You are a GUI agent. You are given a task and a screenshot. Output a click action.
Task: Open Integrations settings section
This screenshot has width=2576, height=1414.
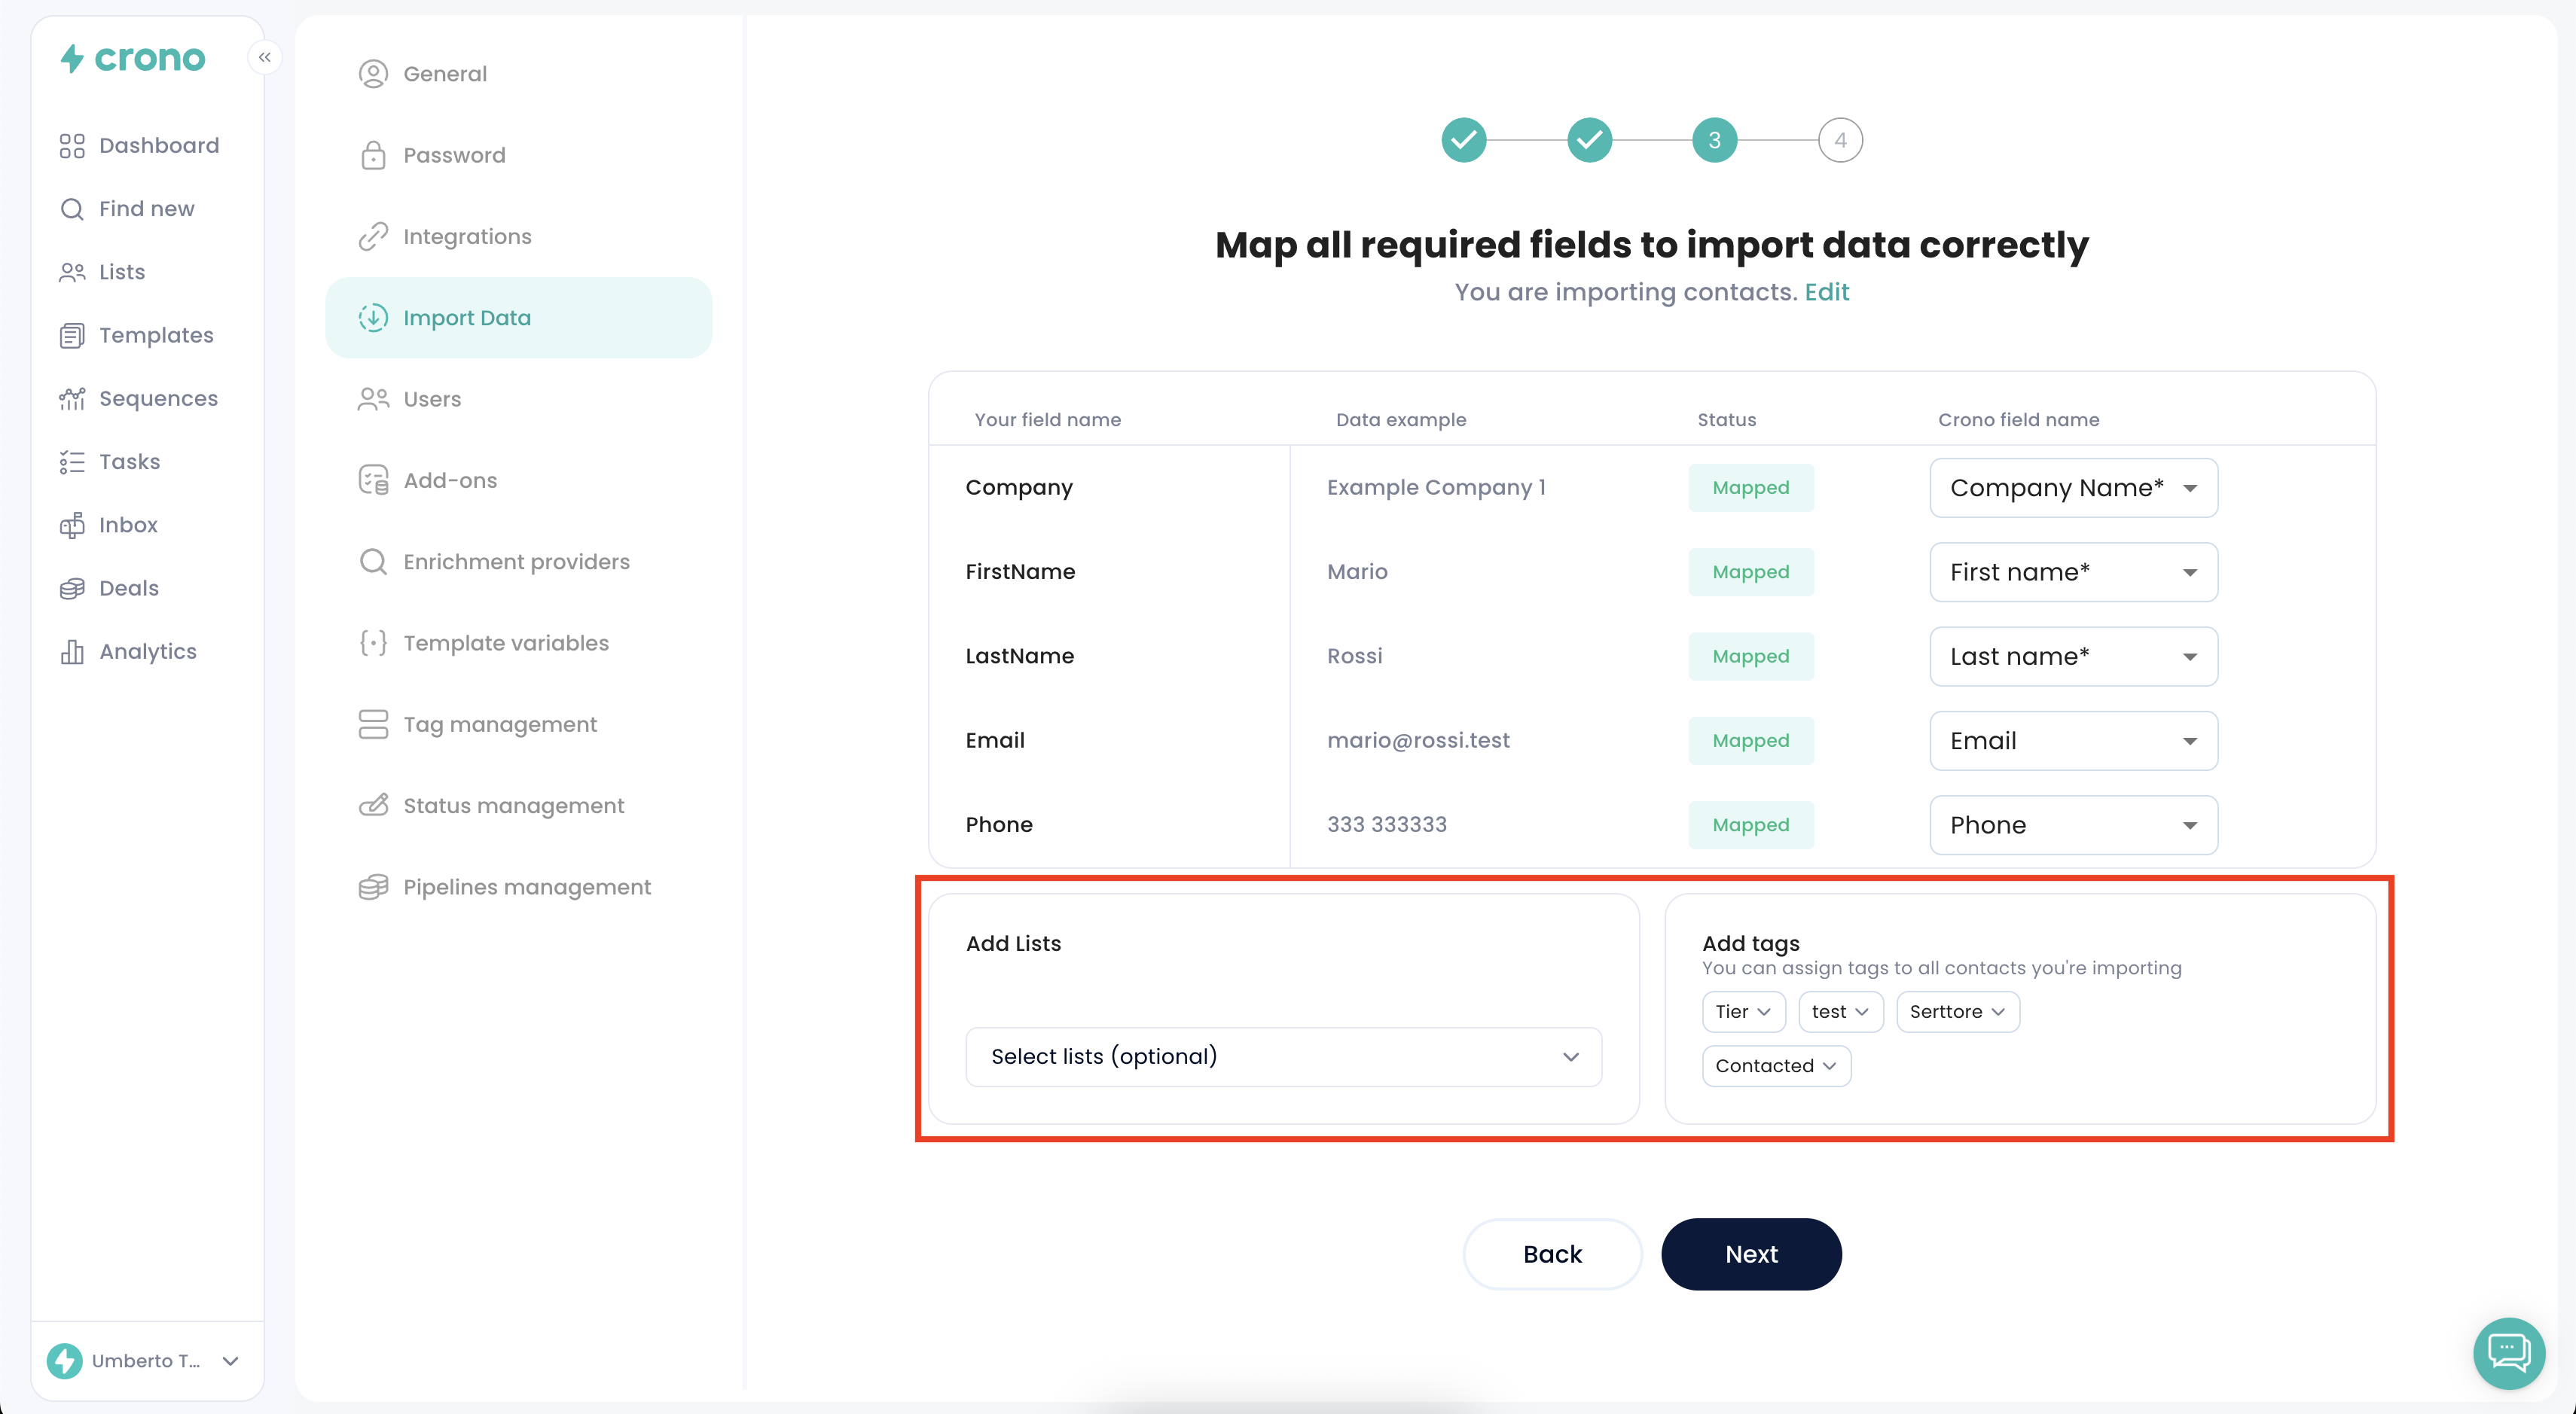click(x=467, y=237)
